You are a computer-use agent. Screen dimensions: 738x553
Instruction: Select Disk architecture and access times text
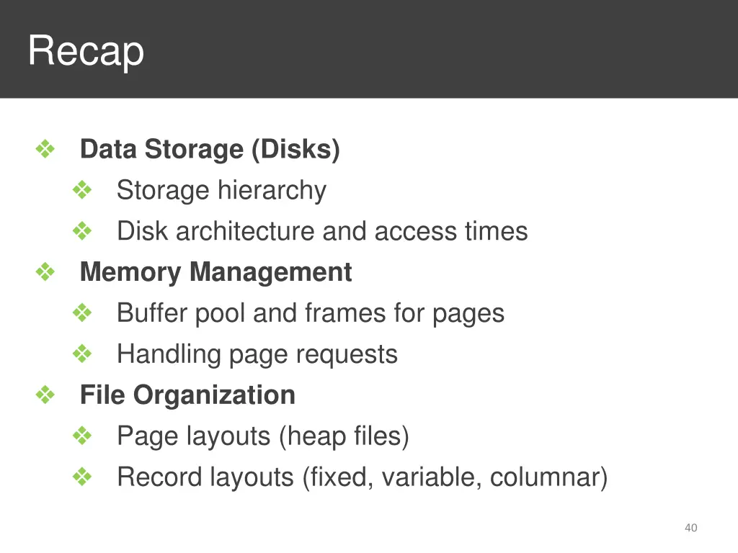pyautogui.click(x=322, y=231)
